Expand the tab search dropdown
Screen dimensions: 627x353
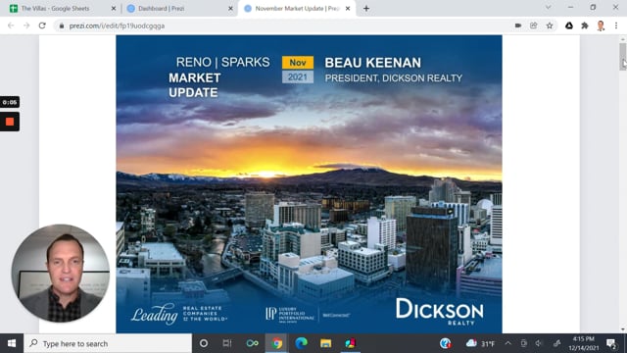point(549,8)
